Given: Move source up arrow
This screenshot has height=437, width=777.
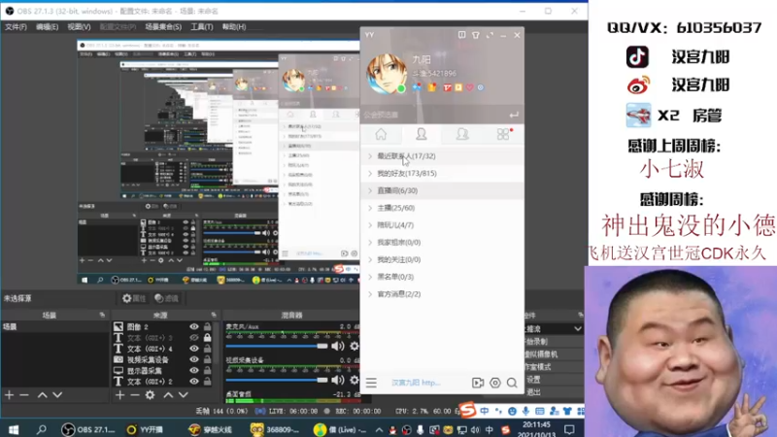Looking at the screenshot, I should coord(168,395).
